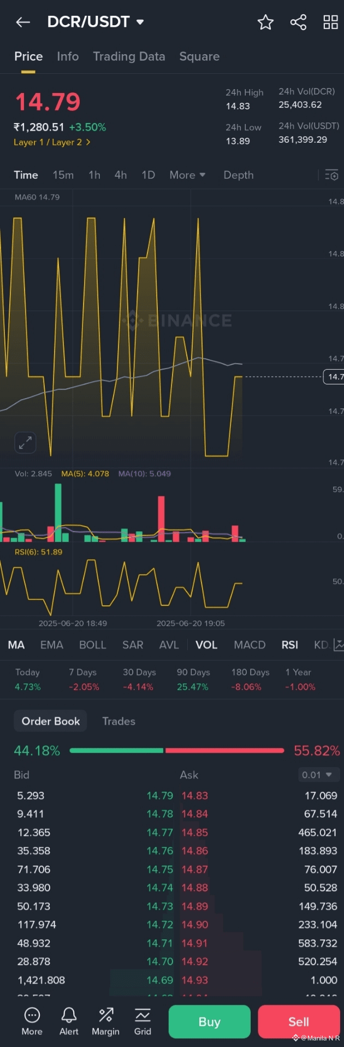Select ask price 14.83 in order book

195,796
